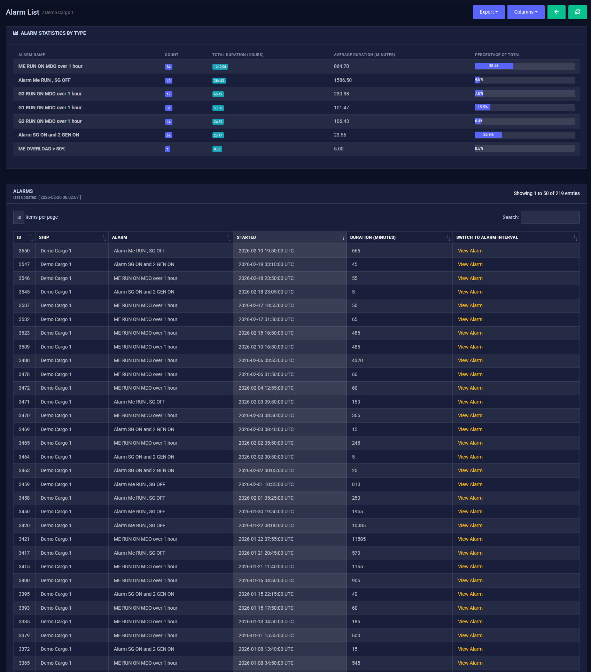Click the refresh icon to reload alarms

point(578,12)
